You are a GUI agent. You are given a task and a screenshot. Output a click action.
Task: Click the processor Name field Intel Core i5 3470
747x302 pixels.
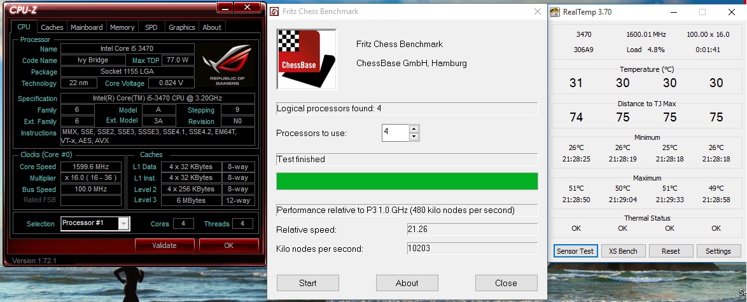click(127, 48)
